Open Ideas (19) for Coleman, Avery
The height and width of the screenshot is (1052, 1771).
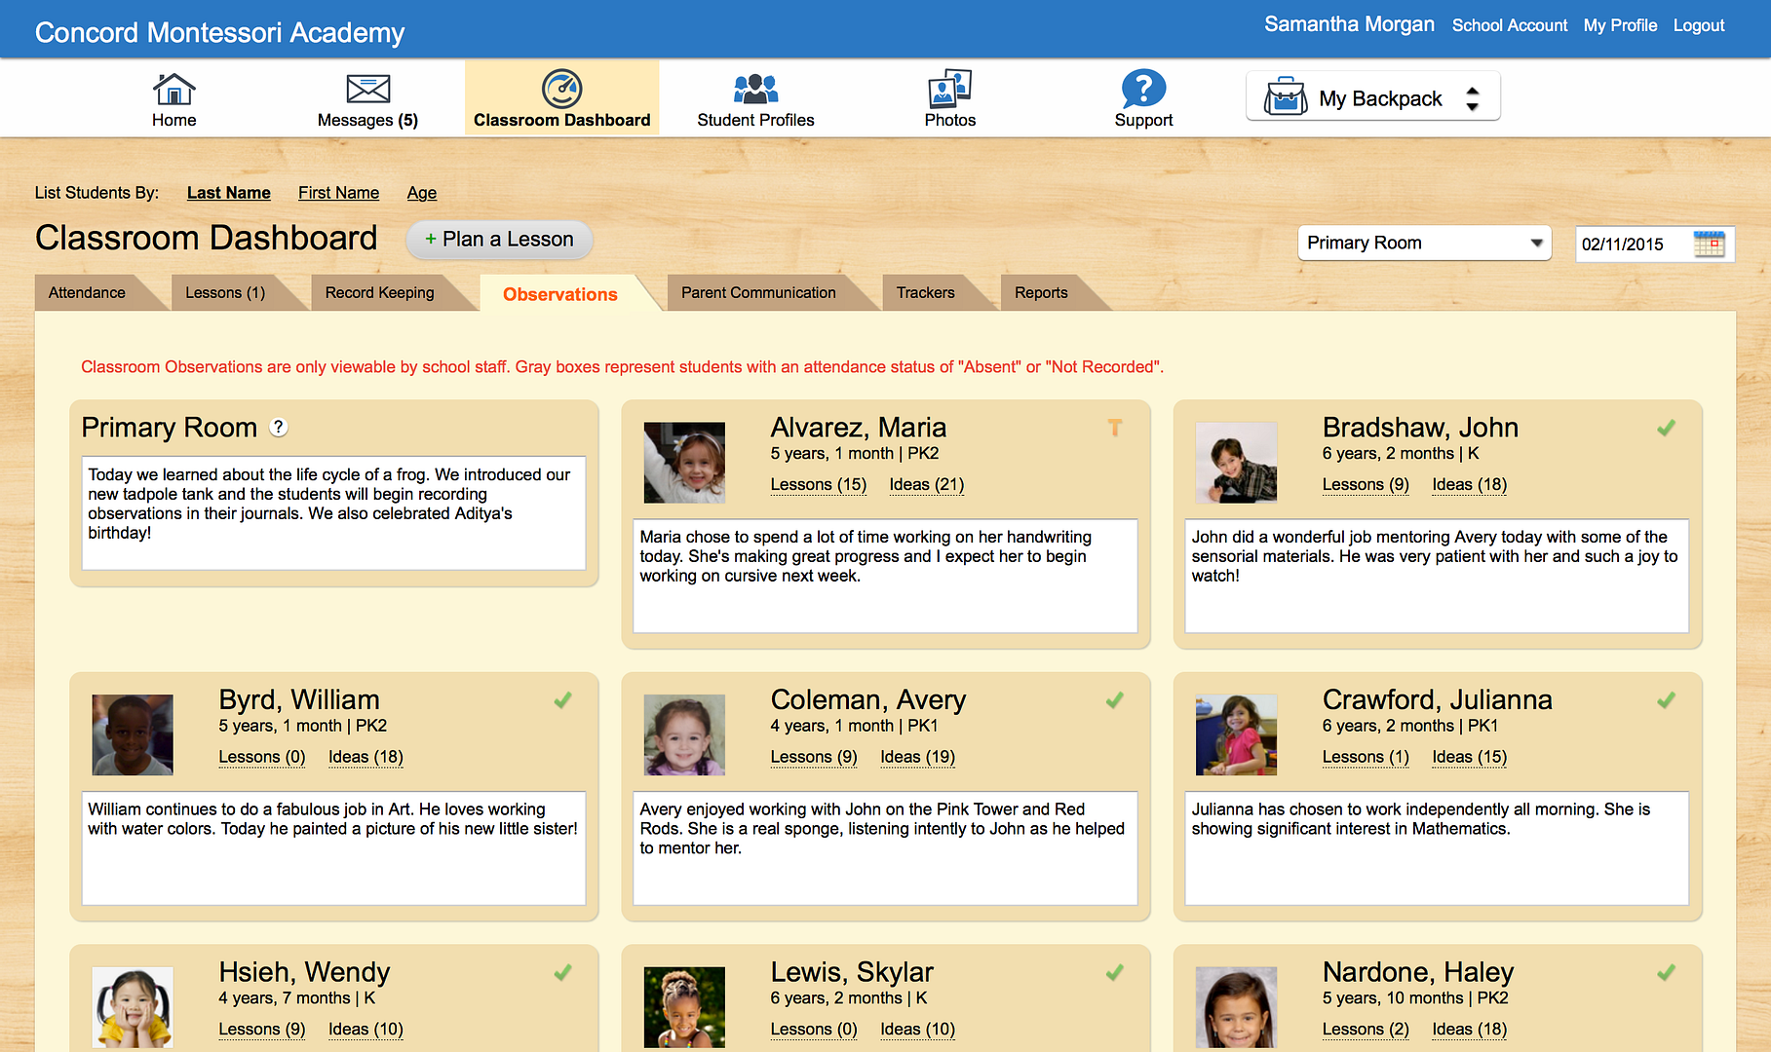click(x=917, y=757)
